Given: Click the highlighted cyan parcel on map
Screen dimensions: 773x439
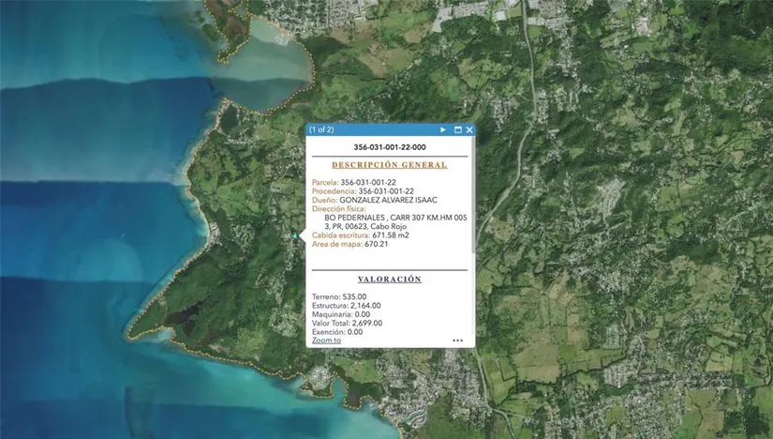Looking at the screenshot, I should click(x=294, y=236).
